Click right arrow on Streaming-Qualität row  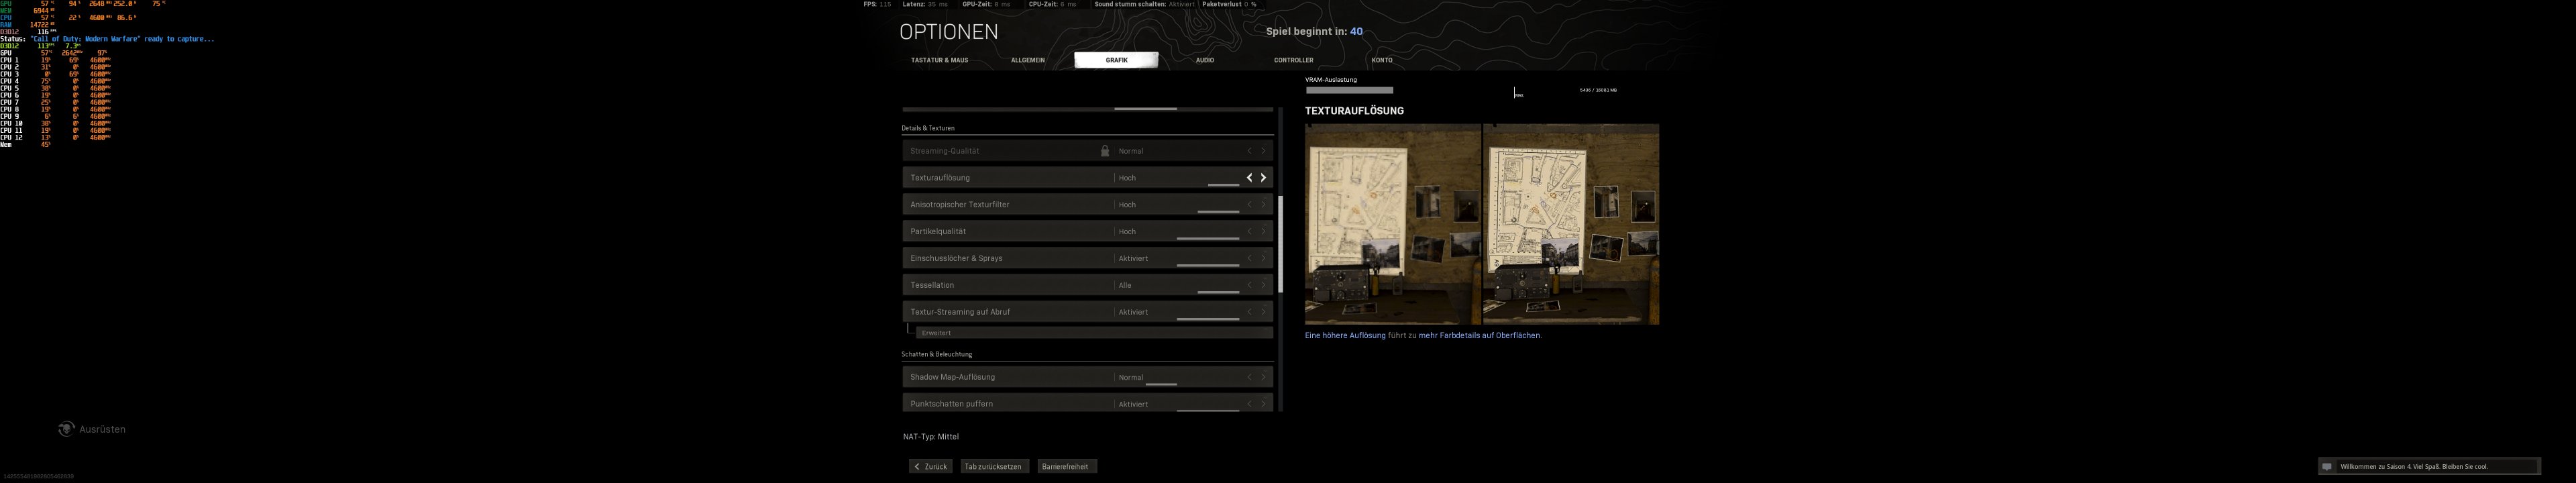point(1264,151)
